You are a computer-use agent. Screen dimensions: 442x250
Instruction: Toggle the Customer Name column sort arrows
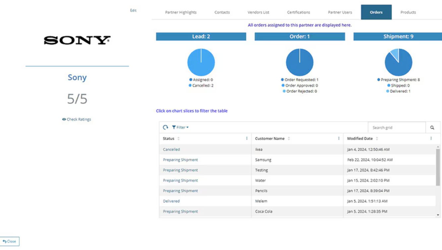click(x=288, y=138)
